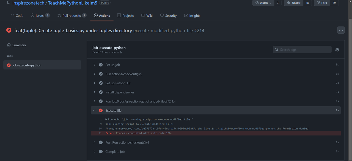Open the workflow run options menu (three dots)

coord(341,30)
